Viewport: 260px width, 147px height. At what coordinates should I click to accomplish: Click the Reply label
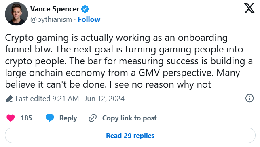click(x=68, y=118)
